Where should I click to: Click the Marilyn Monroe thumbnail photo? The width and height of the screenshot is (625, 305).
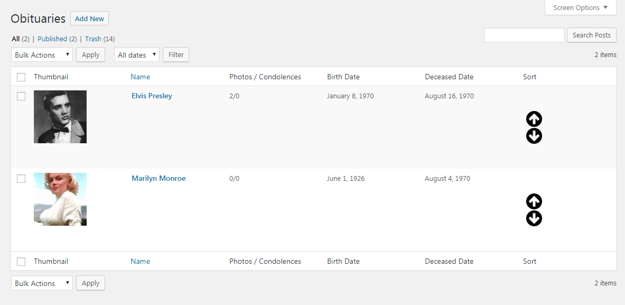60,199
